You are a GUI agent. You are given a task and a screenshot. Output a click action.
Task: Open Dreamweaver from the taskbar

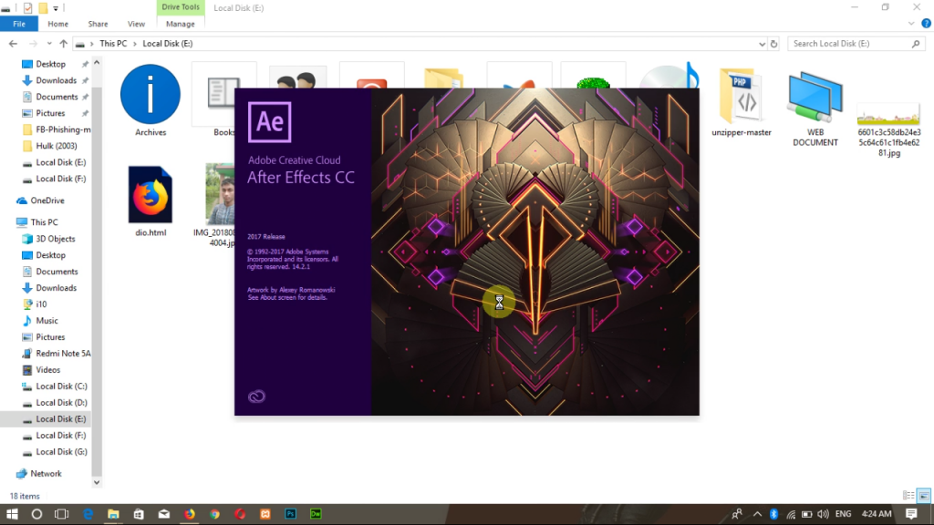click(x=316, y=514)
